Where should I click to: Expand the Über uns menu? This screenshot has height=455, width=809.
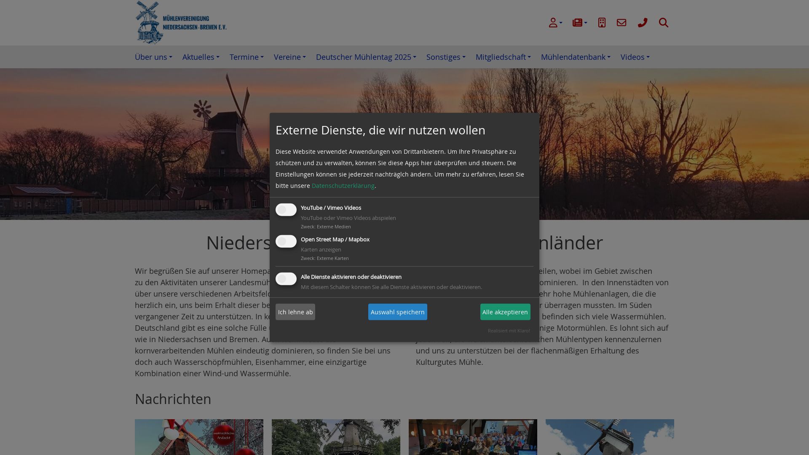153,57
